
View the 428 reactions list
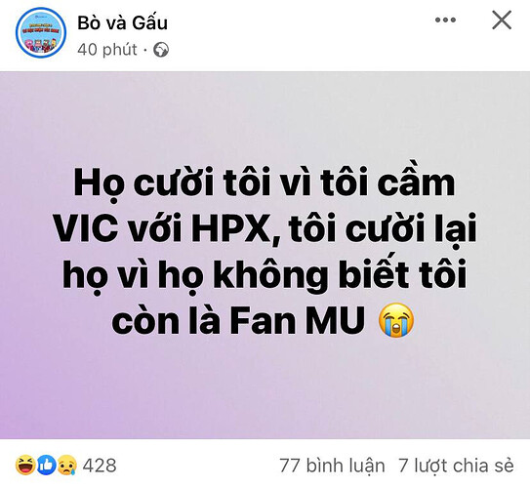pyautogui.click(x=100, y=466)
